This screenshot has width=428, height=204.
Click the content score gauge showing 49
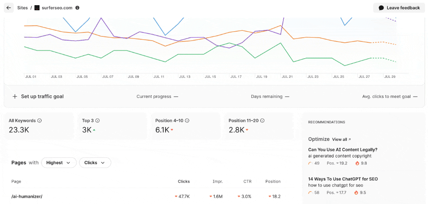pos(310,163)
